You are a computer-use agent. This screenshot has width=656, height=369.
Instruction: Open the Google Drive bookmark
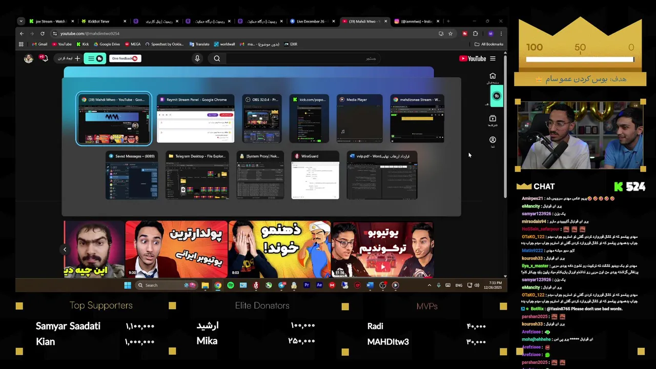click(x=106, y=44)
